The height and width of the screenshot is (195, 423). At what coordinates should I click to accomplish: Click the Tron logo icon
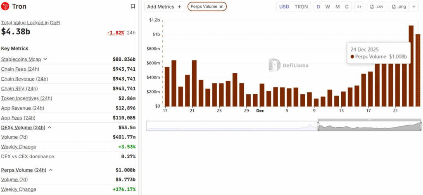tap(6, 7)
